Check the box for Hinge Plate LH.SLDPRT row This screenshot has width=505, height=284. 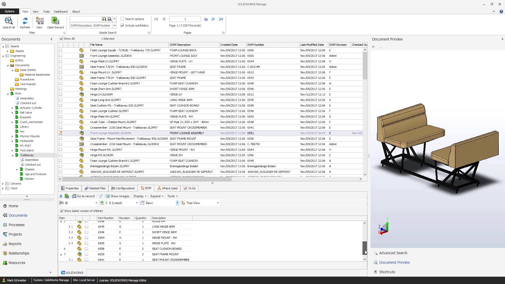tap(60, 61)
